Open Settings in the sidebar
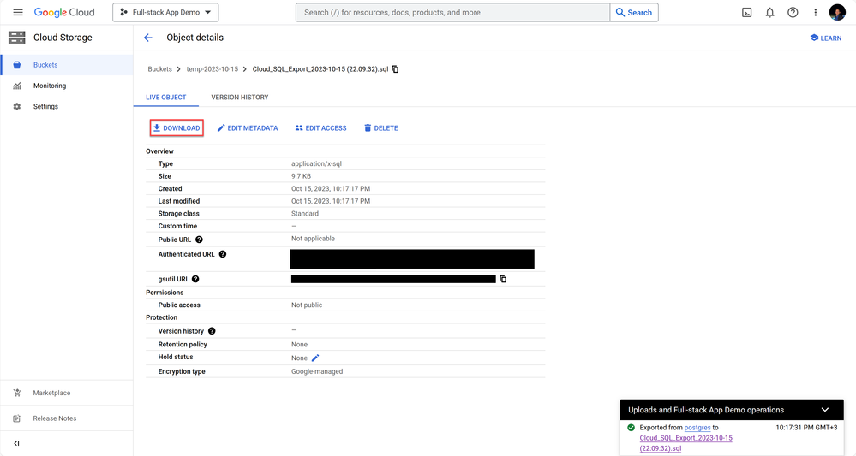This screenshot has height=456, width=856. pos(67,106)
